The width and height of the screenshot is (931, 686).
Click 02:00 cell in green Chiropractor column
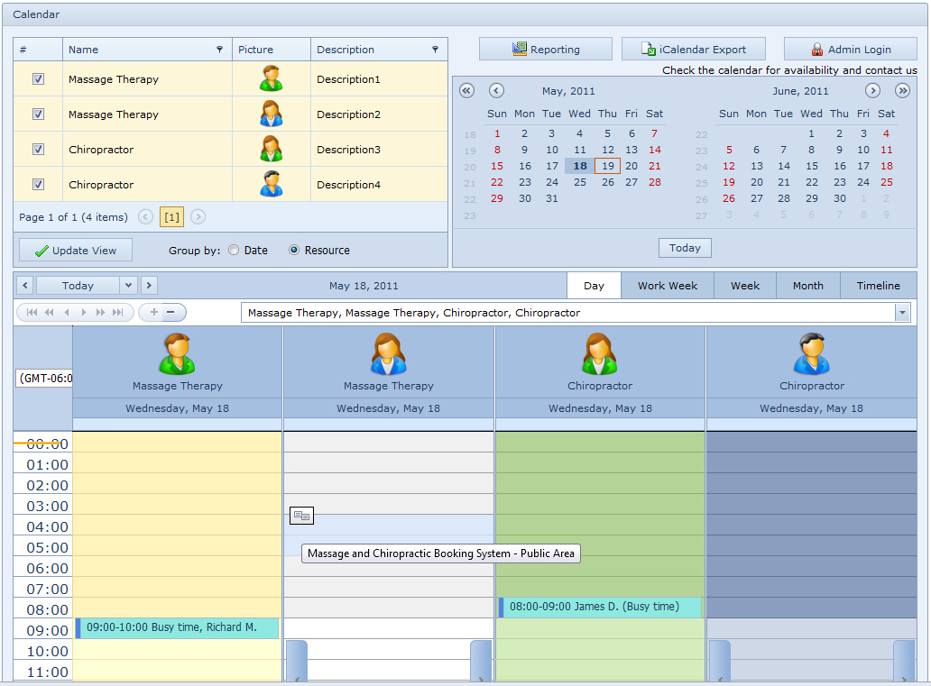coord(600,483)
